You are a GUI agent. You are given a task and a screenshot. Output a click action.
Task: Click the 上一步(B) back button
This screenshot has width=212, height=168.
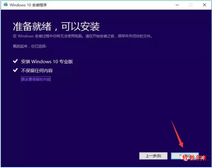pyautogui.click(x=153, y=156)
